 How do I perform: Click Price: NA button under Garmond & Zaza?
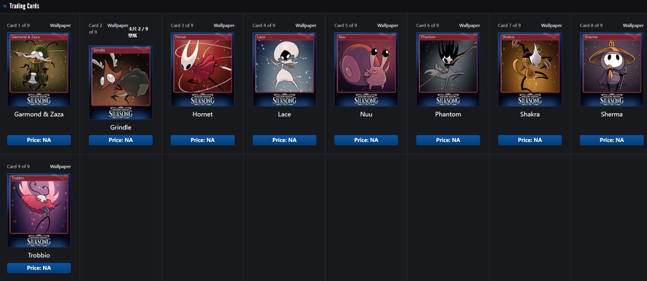39,140
